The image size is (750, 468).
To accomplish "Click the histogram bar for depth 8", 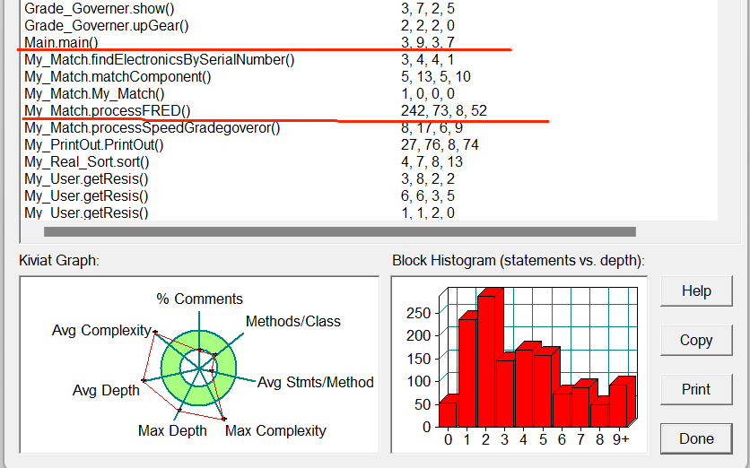I will (599, 415).
